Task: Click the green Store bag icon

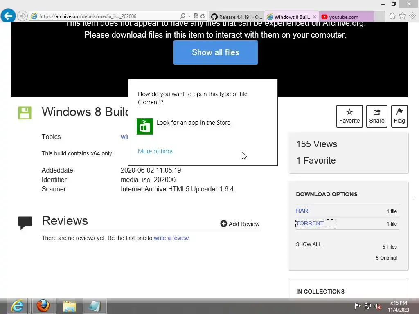Action: coord(144,126)
